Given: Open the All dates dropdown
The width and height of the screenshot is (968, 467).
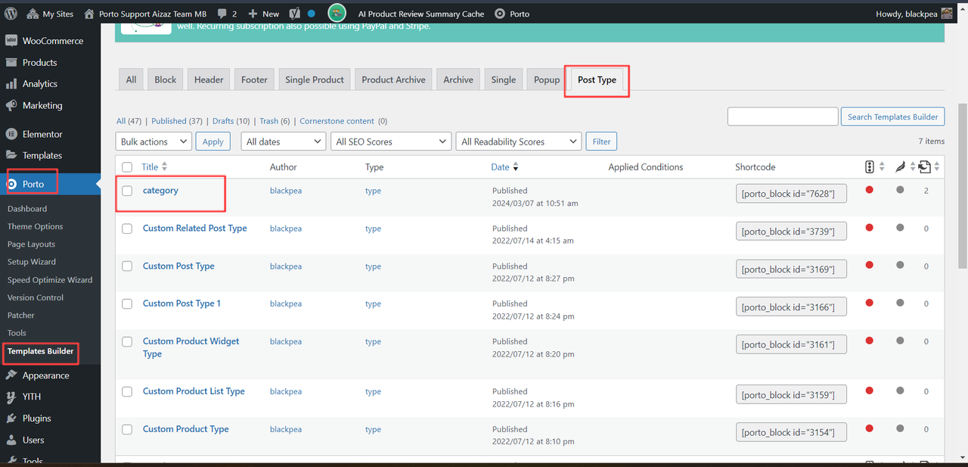Looking at the screenshot, I should 284,142.
